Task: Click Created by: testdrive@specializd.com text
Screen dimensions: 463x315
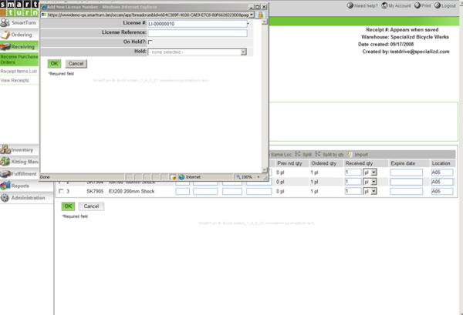Action: (406, 52)
